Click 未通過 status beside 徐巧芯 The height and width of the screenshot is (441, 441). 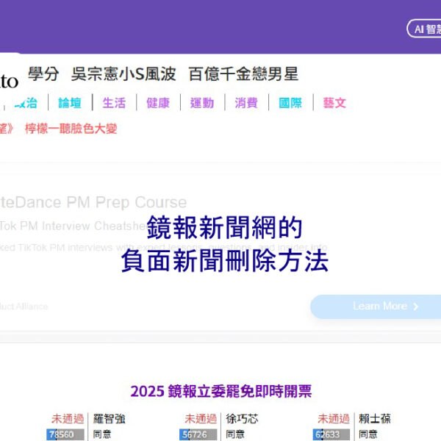201,418
